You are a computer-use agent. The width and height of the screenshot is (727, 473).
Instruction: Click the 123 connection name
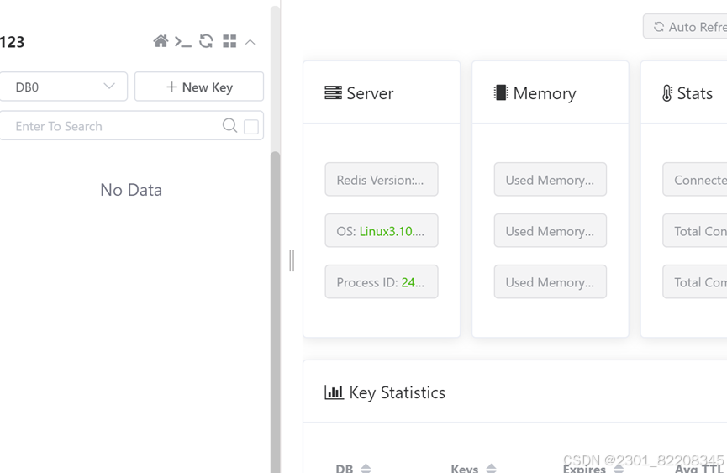point(12,42)
